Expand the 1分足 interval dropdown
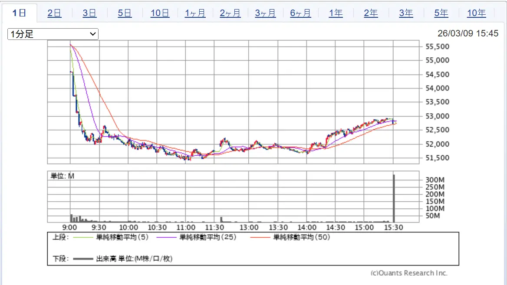The height and width of the screenshot is (285, 507). [53, 34]
